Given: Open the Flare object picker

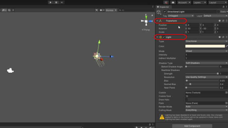Looking at the screenshot, I should pos(226,103).
